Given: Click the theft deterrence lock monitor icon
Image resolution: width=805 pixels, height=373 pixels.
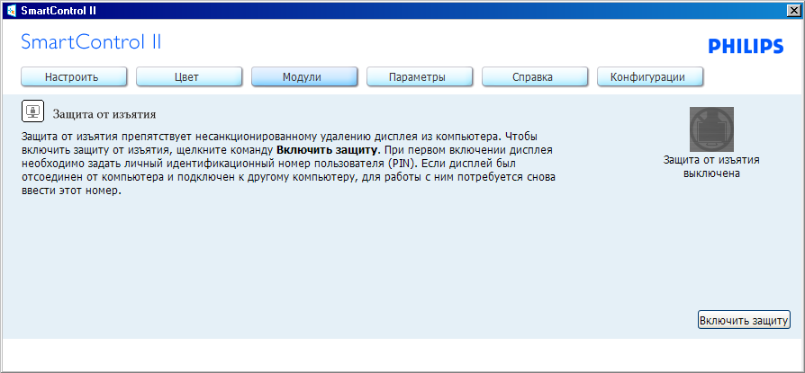Looking at the screenshot, I should 32,111.
